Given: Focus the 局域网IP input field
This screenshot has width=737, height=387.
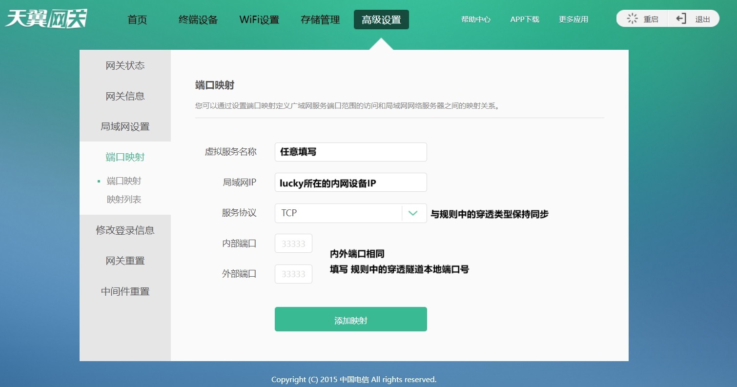Looking at the screenshot, I should click(350, 183).
